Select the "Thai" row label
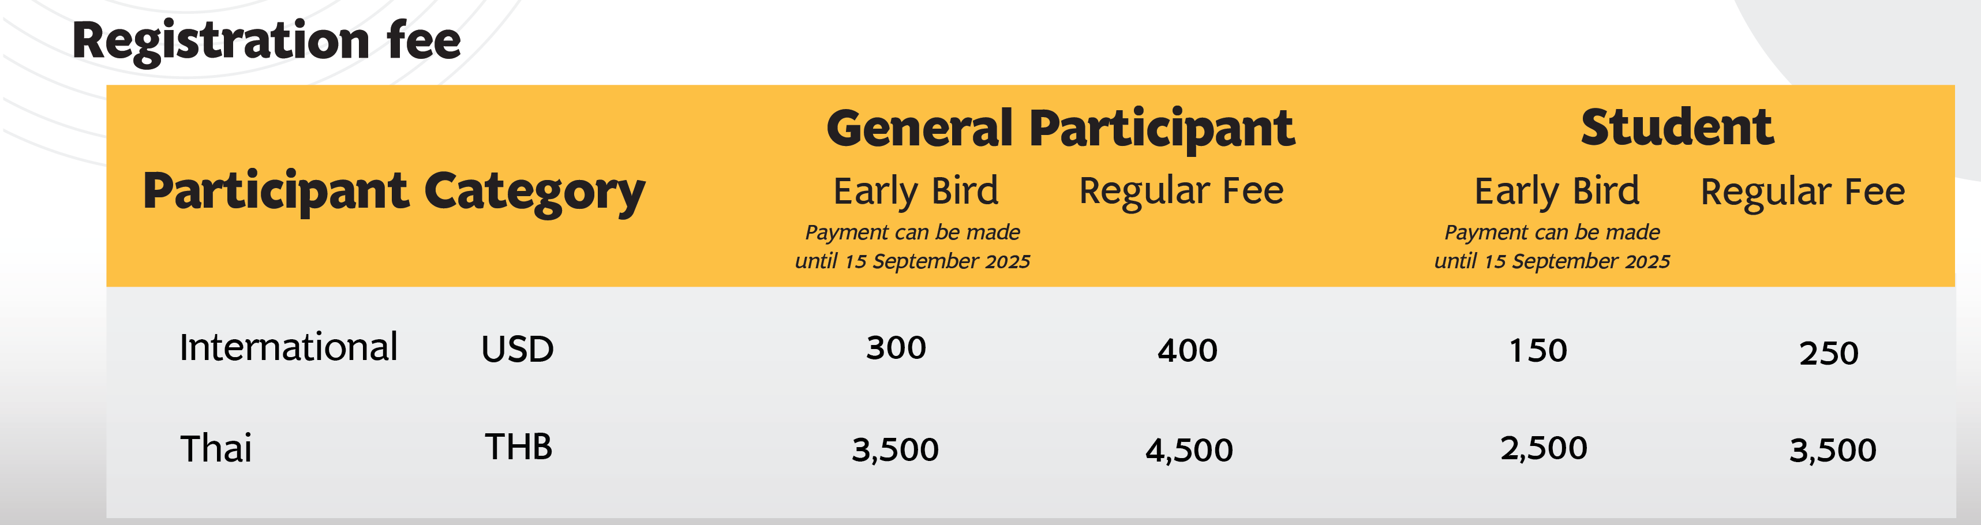 click(x=215, y=449)
